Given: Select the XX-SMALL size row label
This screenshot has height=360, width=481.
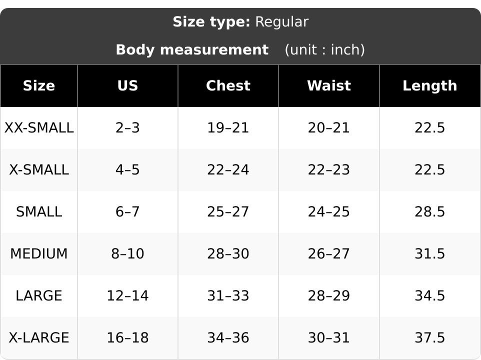Looking at the screenshot, I should pyautogui.click(x=39, y=127).
